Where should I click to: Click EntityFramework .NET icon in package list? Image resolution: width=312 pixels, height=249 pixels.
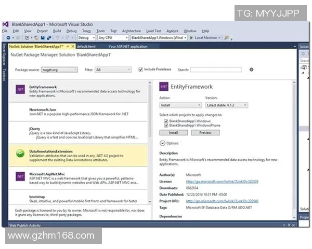tap(20, 89)
